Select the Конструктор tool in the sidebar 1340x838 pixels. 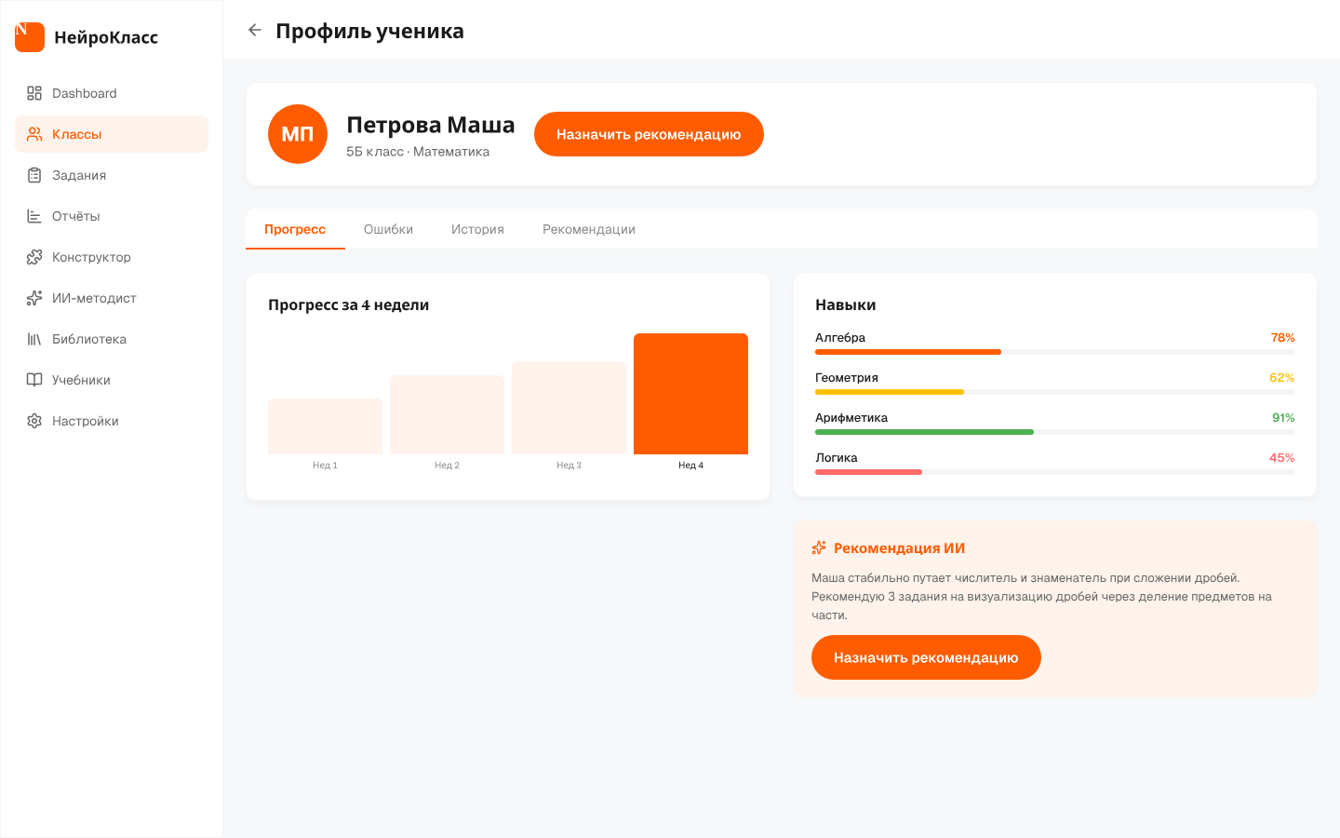(91, 257)
